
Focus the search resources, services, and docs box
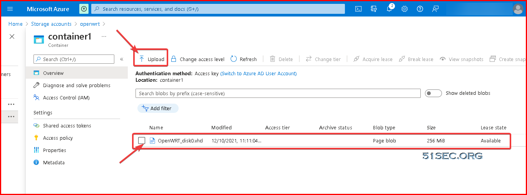[x=218, y=9]
